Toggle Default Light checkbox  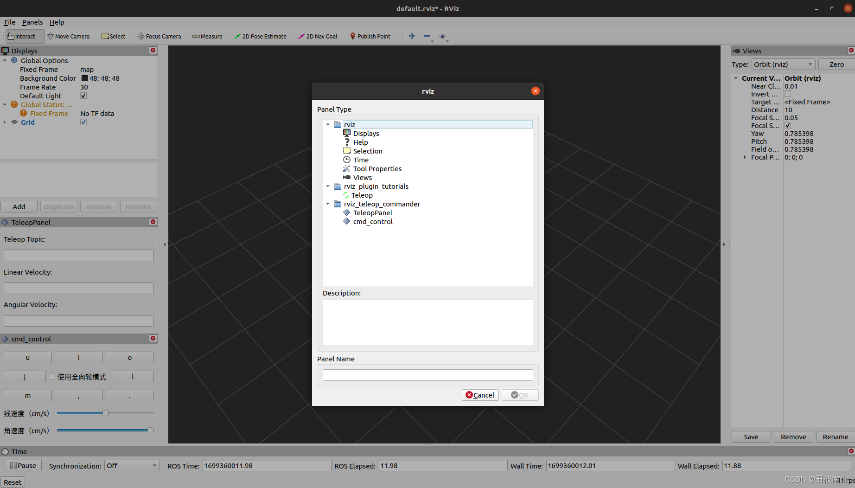[83, 96]
